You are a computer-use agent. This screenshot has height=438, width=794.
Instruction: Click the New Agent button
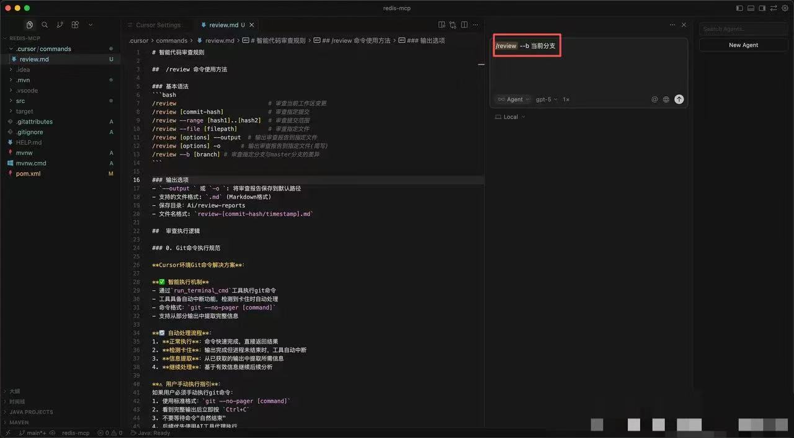(x=743, y=45)
